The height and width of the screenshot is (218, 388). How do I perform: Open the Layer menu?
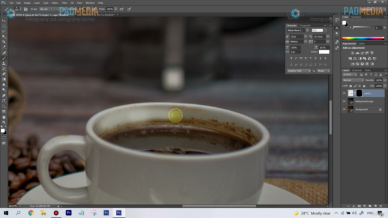coord(37,2)
